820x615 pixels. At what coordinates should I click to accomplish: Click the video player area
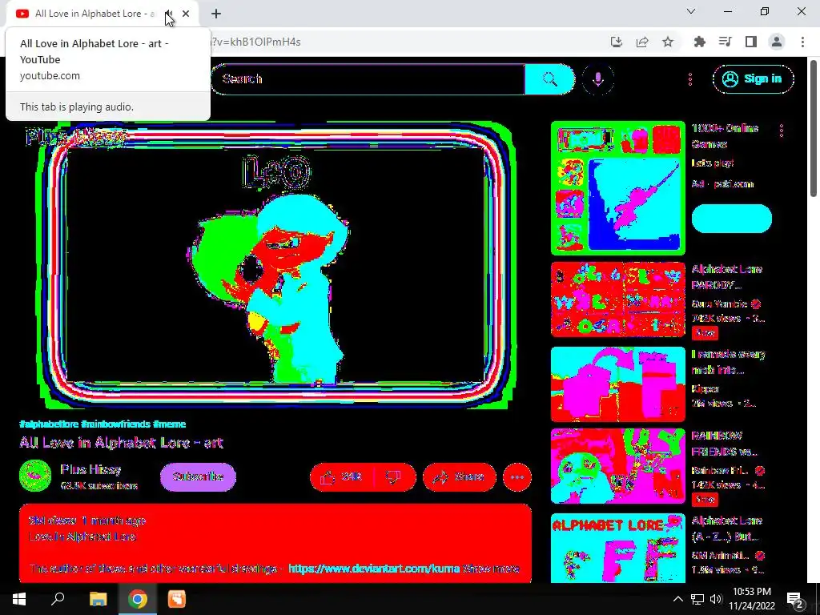pyautogui.click(x=275, y=265)
